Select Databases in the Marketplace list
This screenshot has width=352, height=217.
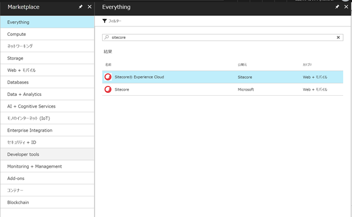coord(47,82)
